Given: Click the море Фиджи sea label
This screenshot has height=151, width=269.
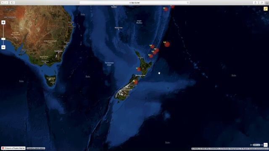Looking at the screenshot, I should [139, 22].
